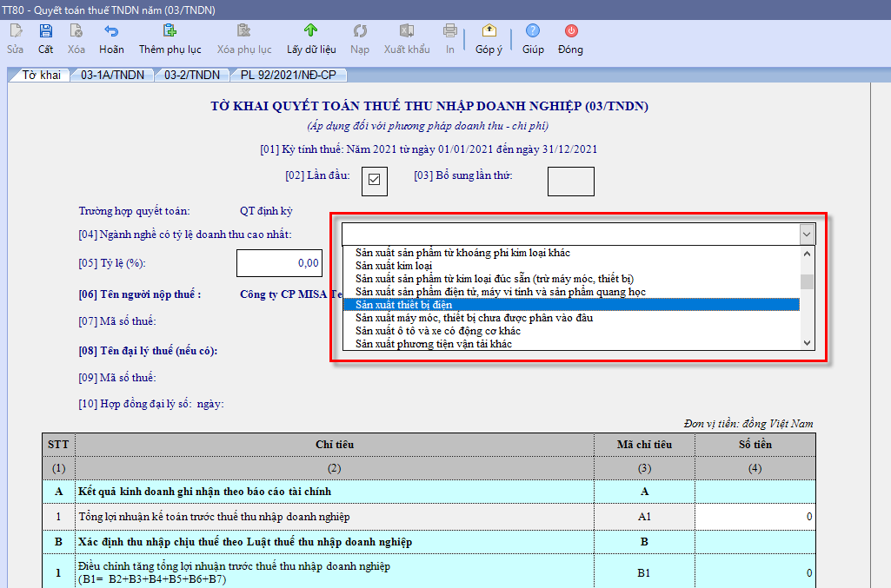The image size is (891, 588).
Task: Select Sản xuất sản phẩm từ khoáng phi kim loại khác
Action: [x=571, y=253]
